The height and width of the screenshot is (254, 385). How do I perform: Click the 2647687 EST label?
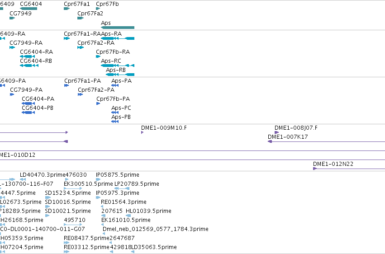(122, 239)
